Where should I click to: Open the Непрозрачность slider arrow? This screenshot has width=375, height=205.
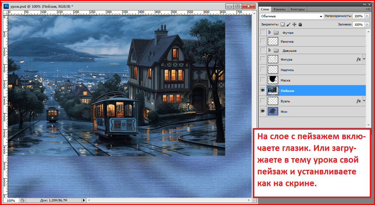[367, 16]
